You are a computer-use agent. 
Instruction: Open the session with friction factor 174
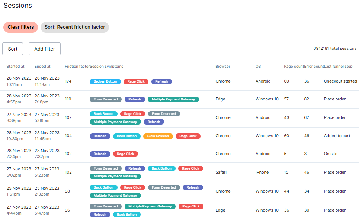179,81
